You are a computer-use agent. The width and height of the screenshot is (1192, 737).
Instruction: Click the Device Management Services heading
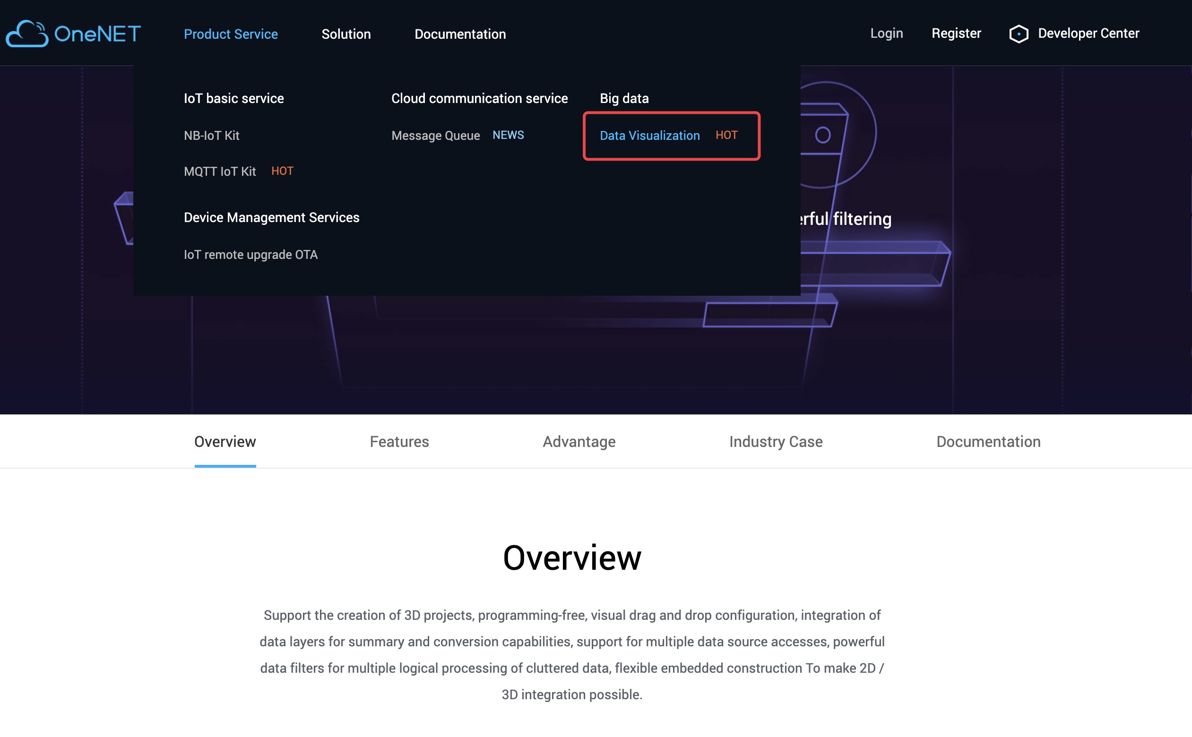(272, 217)
